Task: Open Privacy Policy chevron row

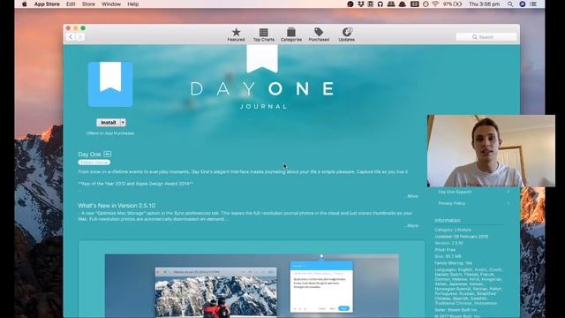Action: pyautogui.click(x=474, y=203)
